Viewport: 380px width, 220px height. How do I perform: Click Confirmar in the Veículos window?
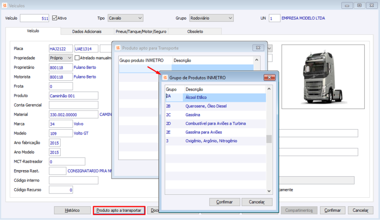(332, 210)
